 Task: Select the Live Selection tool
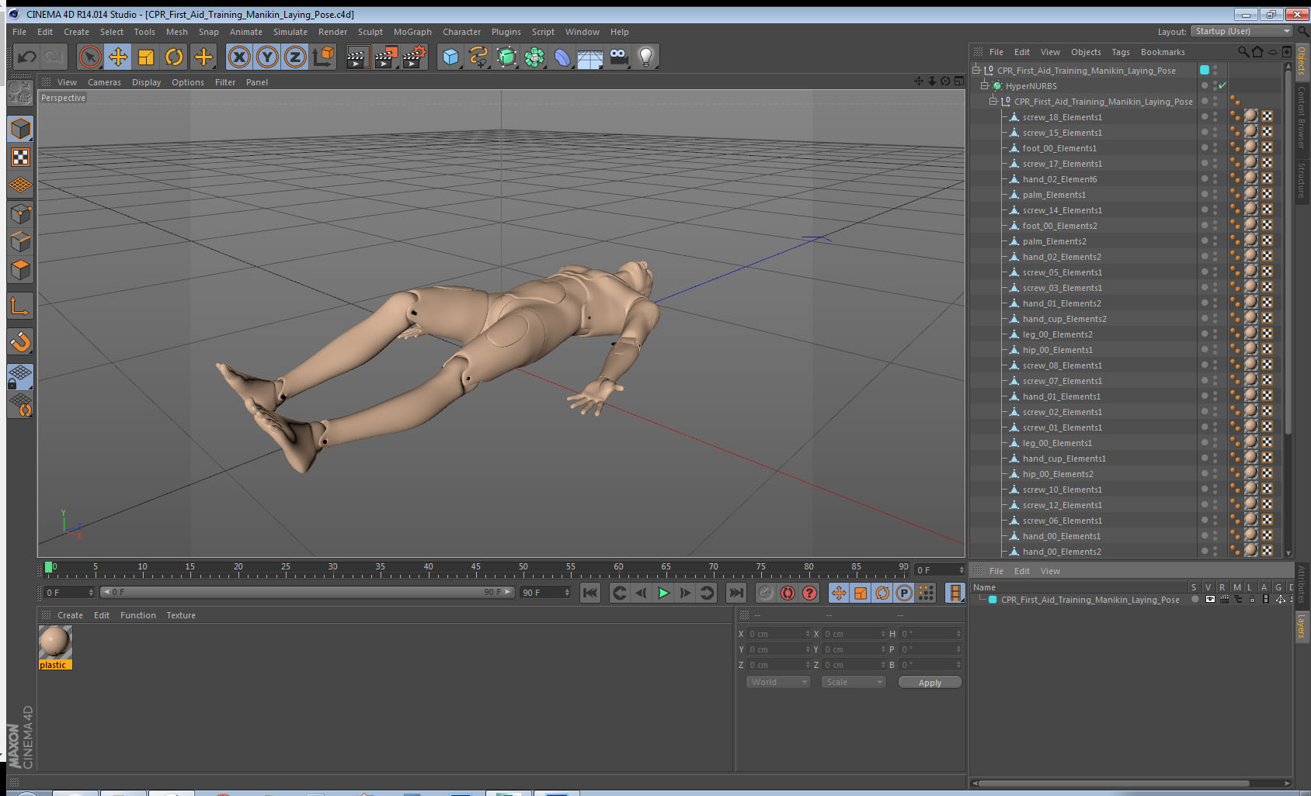pos(90,57)
